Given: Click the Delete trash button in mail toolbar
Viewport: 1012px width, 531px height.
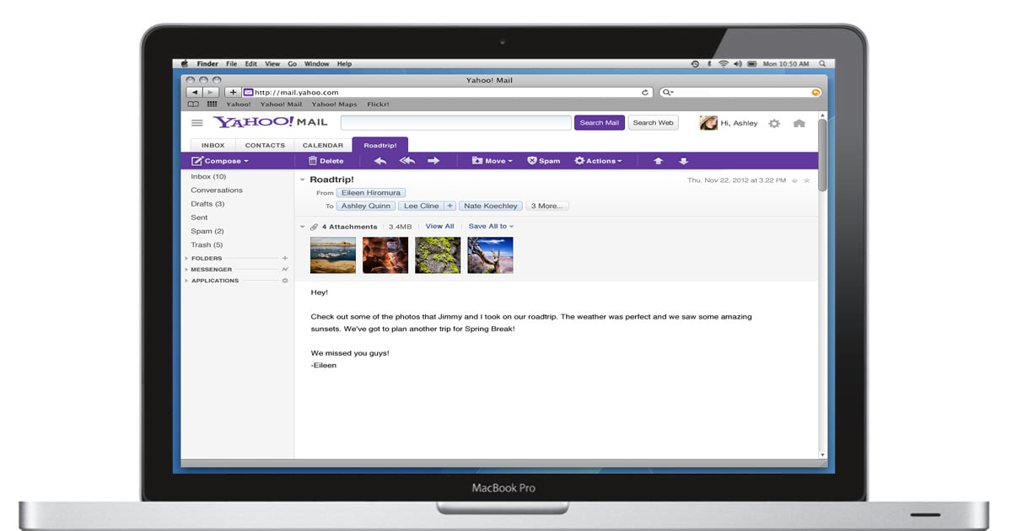Looking at the screenshot, I should 326,161.
